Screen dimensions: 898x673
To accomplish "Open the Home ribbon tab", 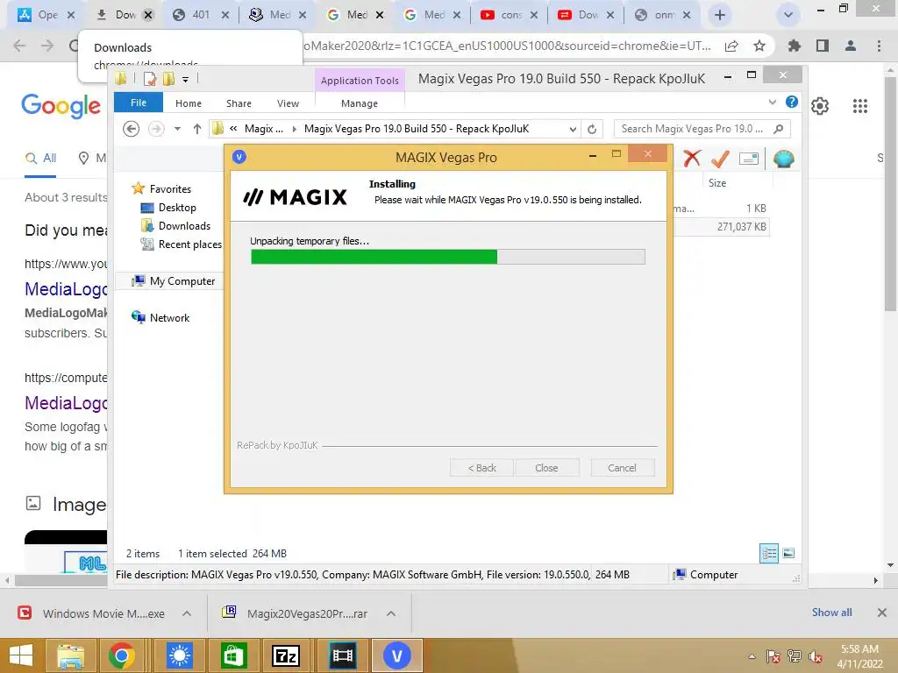I will [189, 103].
